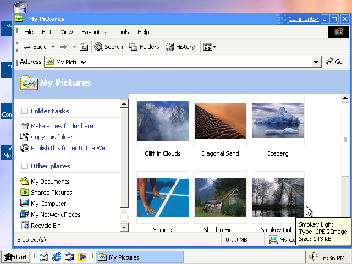
Task: Select the Shed in Field thumbnail
Action: click(221, 197)
